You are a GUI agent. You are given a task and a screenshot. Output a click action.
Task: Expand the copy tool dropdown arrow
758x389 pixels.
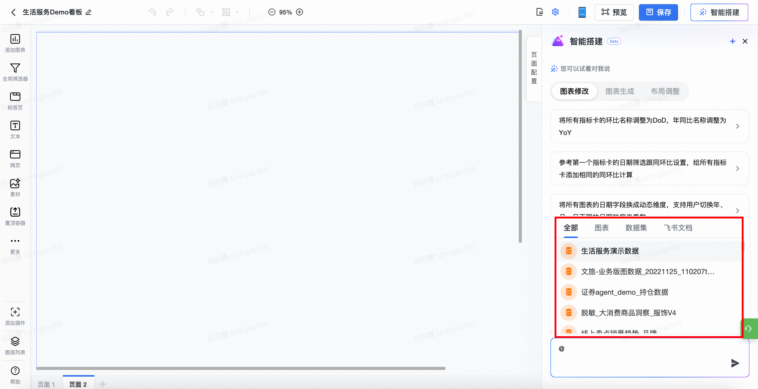coord(211,12)
